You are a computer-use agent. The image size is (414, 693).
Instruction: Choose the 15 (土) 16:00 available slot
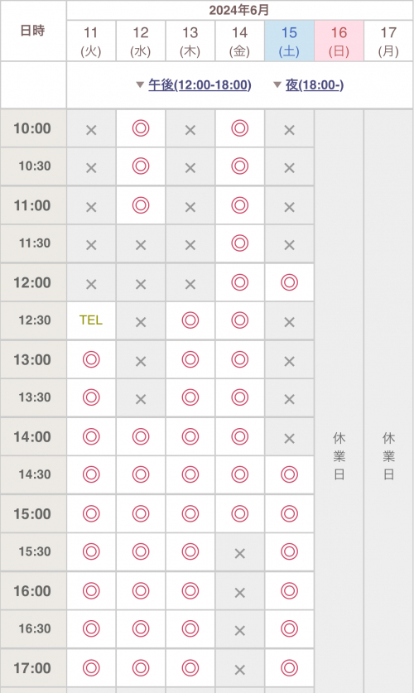(290, 591)
